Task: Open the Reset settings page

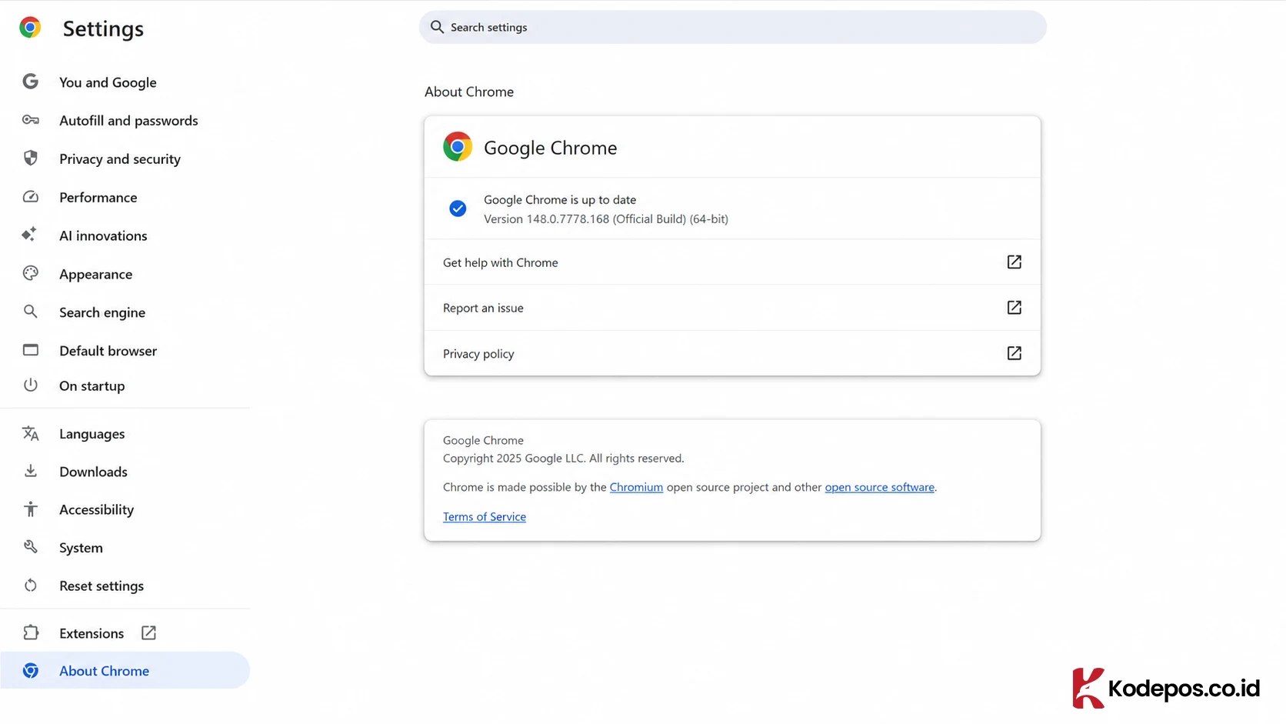Action: tap(102, 586)
